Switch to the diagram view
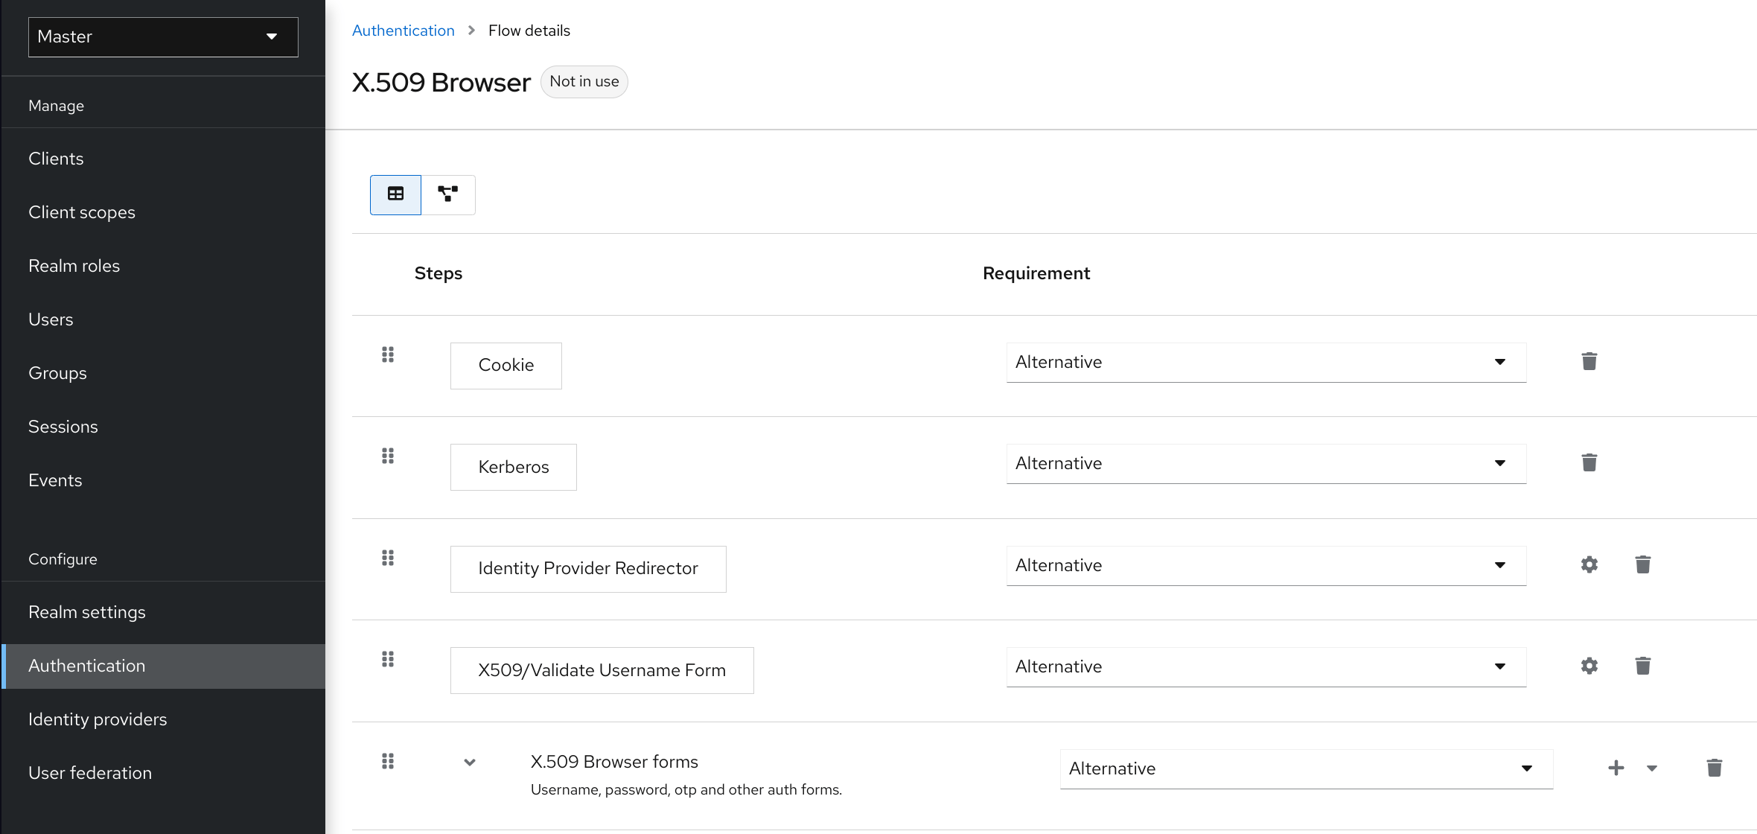 448,194
